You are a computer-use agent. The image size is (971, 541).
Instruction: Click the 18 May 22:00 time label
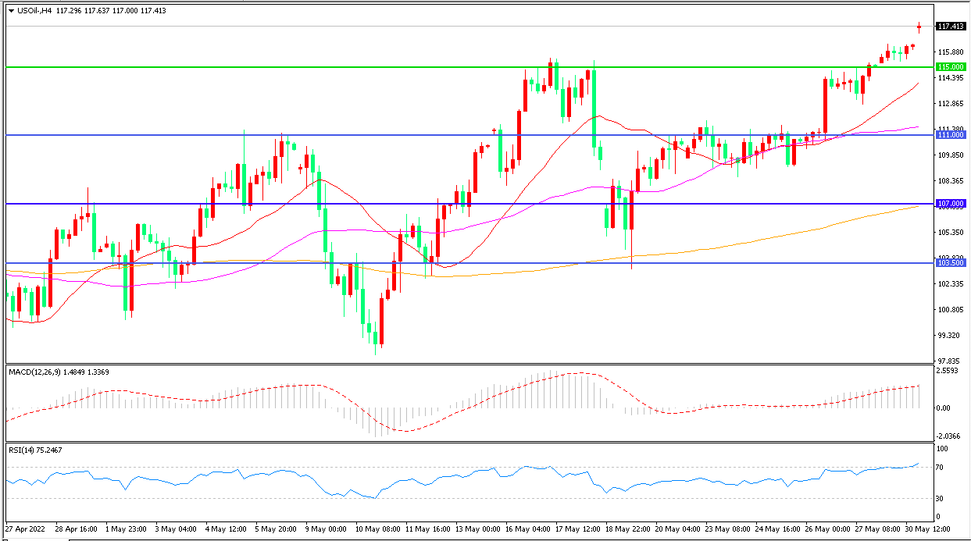click(x=630, y=529)
